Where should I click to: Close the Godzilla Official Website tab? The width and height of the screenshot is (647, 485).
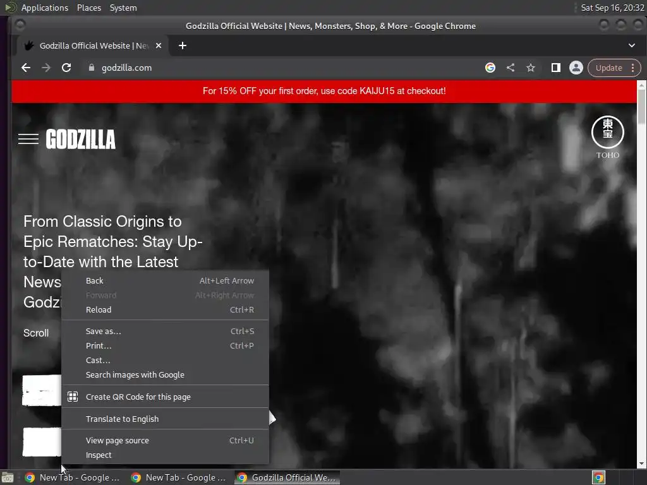159,45
